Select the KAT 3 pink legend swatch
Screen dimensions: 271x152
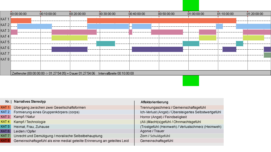5,117
